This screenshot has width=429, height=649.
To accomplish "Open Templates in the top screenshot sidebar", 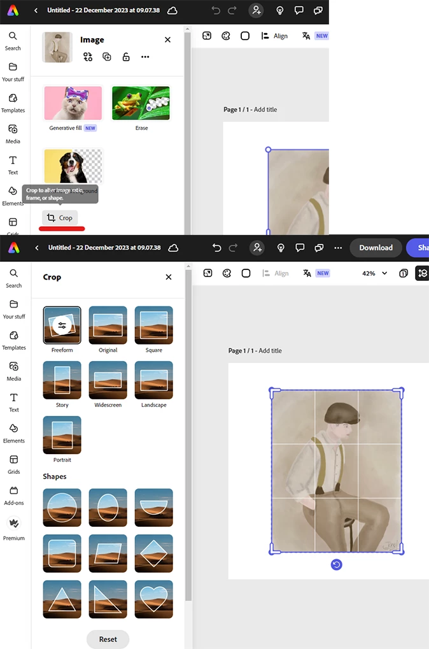I will point(13,103).
